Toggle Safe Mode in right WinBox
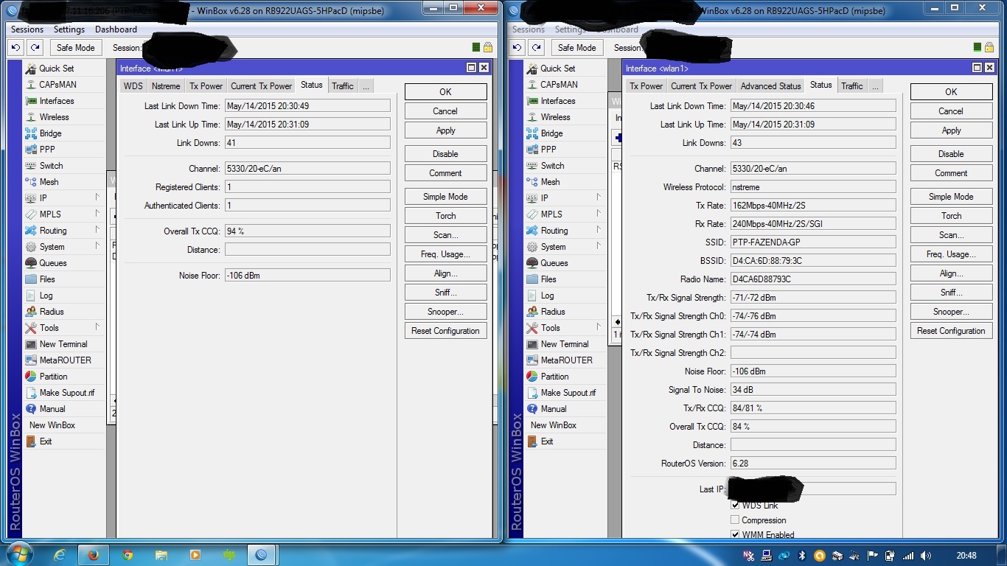 click(576, 47)
